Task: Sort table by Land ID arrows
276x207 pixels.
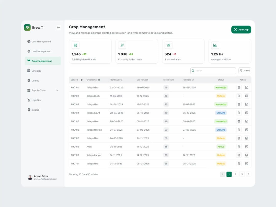Action: [x=82, y=80]
